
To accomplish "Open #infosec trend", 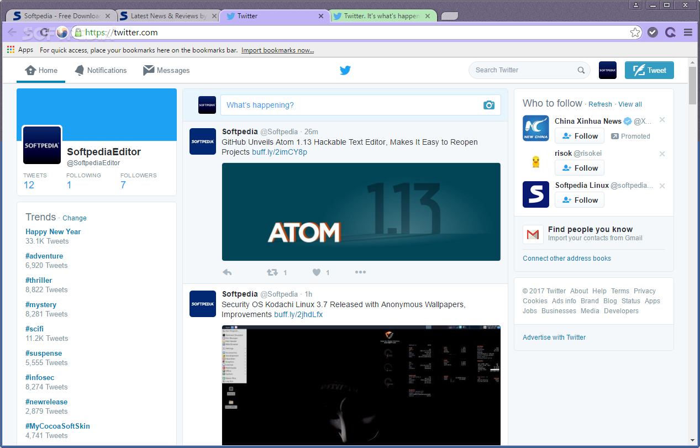I will (x=40, y=378).
